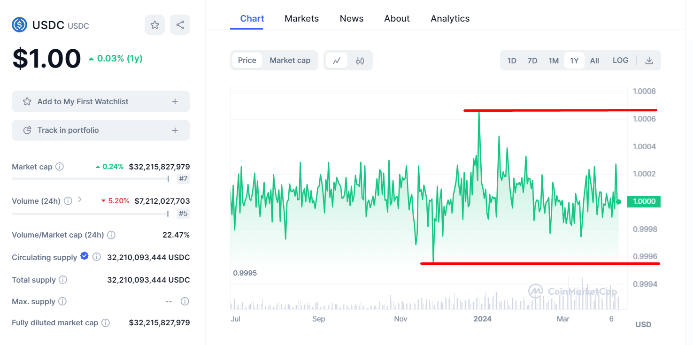
Task: Click the 22.47% volume/market cap value
Action: coord(176,235)
